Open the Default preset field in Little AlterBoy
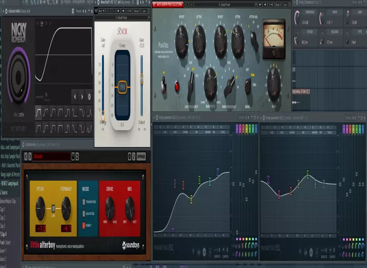The width and height of the screenshot is (367, 268). coord(51,156)
